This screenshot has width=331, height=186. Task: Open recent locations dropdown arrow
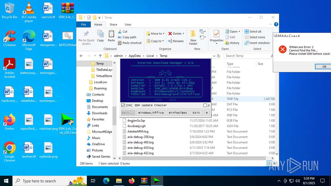(95, 56)
